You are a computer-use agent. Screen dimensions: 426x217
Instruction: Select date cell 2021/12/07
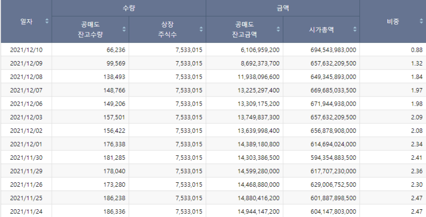click(x=26, y=90)
